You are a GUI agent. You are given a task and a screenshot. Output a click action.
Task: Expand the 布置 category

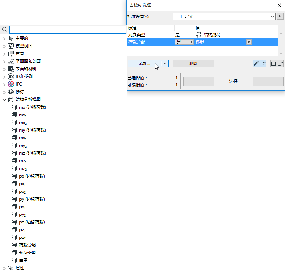5,54
